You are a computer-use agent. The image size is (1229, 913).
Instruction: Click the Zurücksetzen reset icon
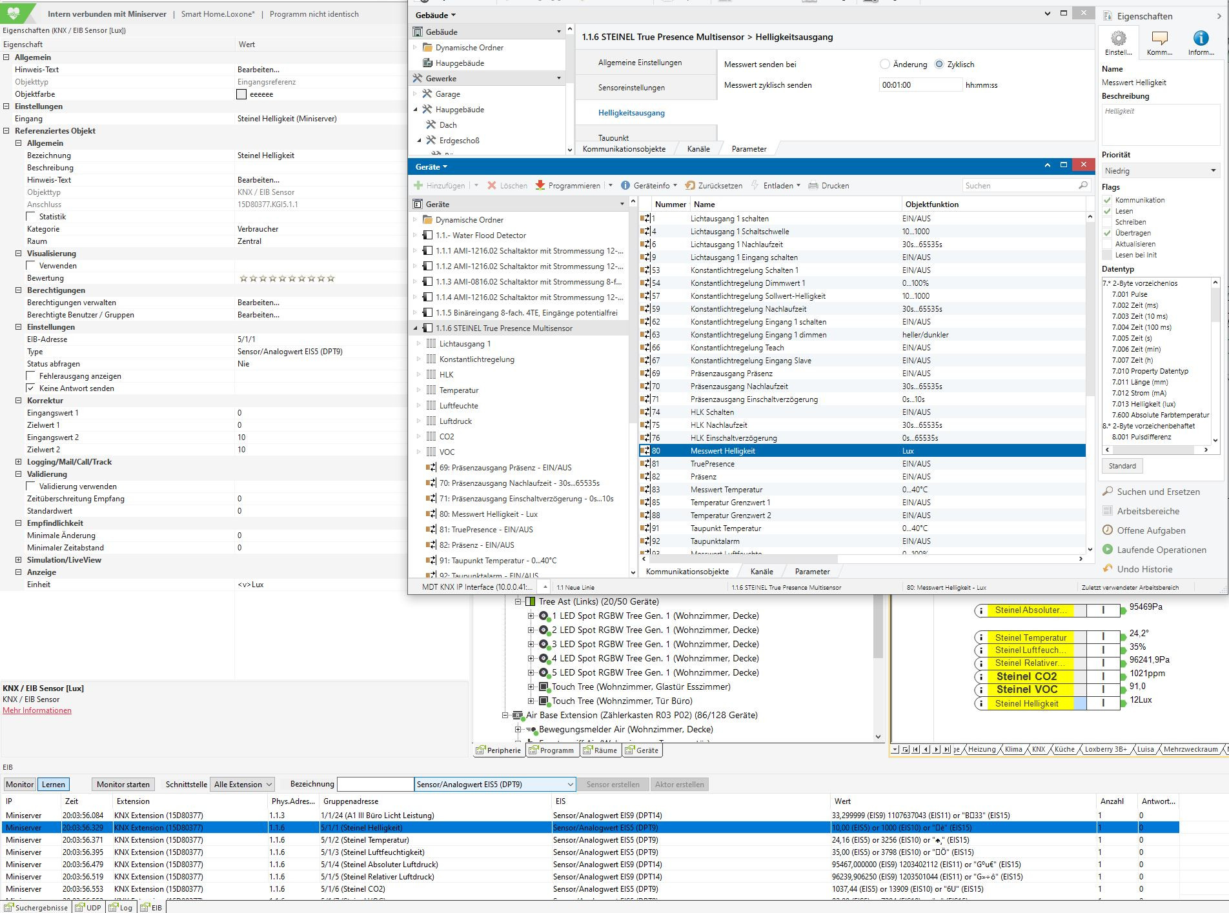[x=690, y=186]
